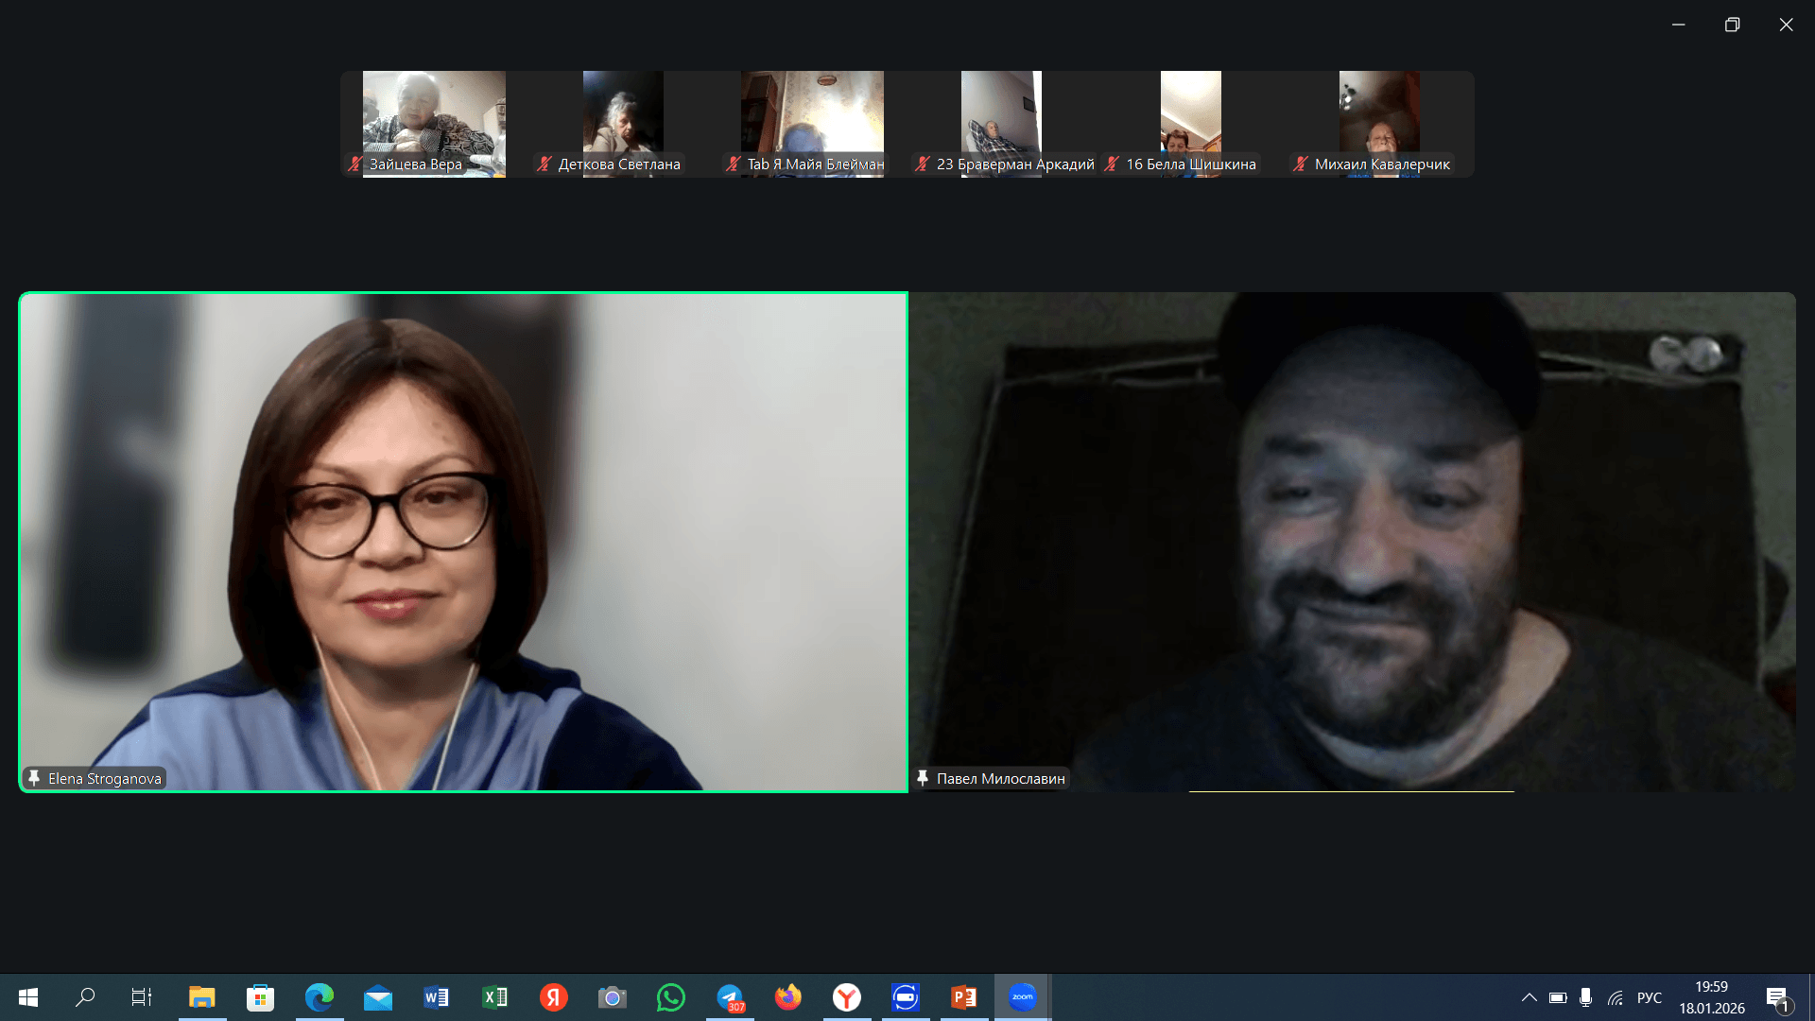Screen dimensions: 1815x1021
Task: Click the pin icon on Elena Stroganova's video
Action: pos(34,778)
